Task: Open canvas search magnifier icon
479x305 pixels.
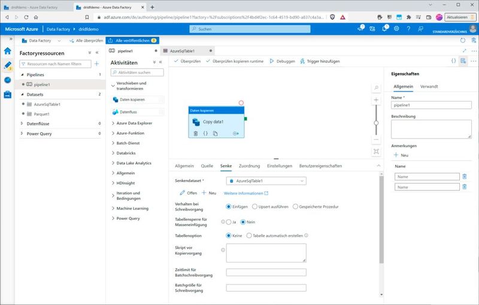Action: click(x=376, y=88)
